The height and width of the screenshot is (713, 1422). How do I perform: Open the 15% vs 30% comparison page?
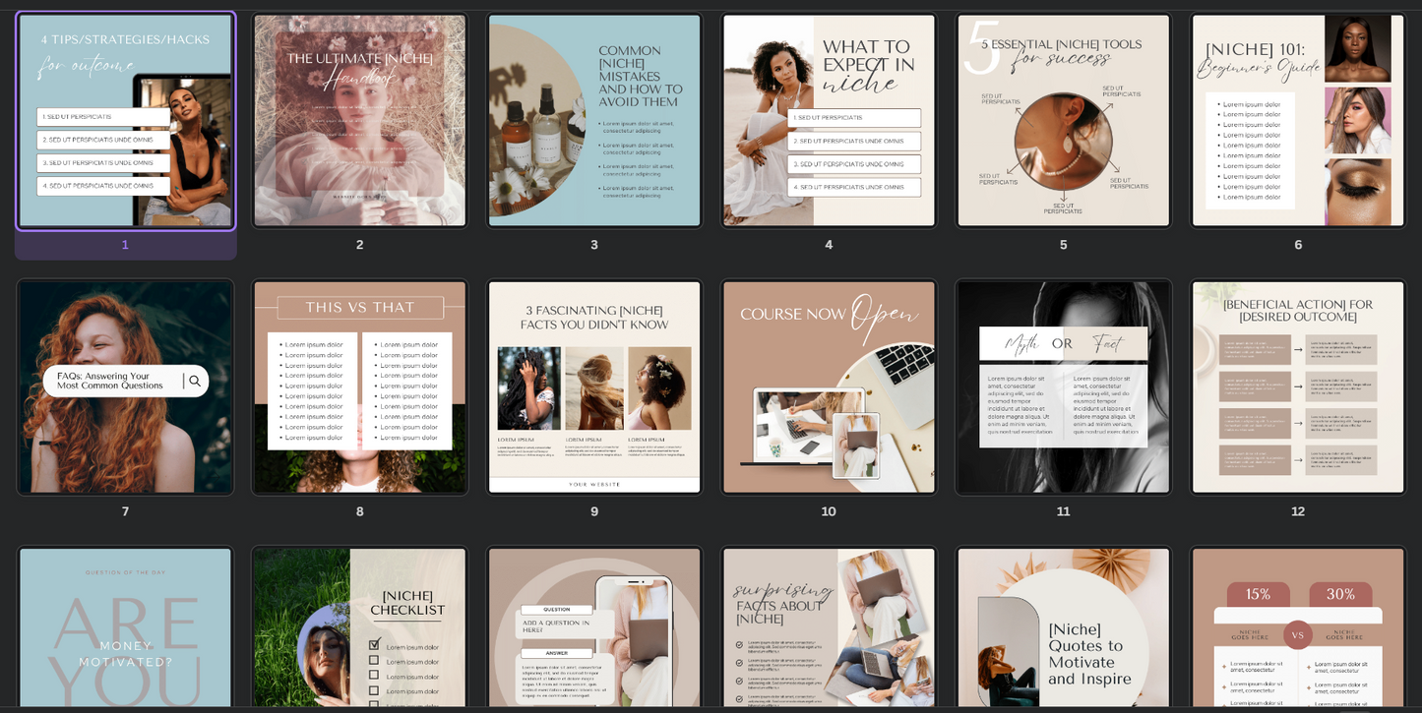[1298, 627]
